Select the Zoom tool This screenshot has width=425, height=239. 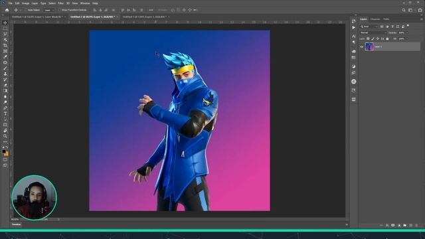pos(5,137)
